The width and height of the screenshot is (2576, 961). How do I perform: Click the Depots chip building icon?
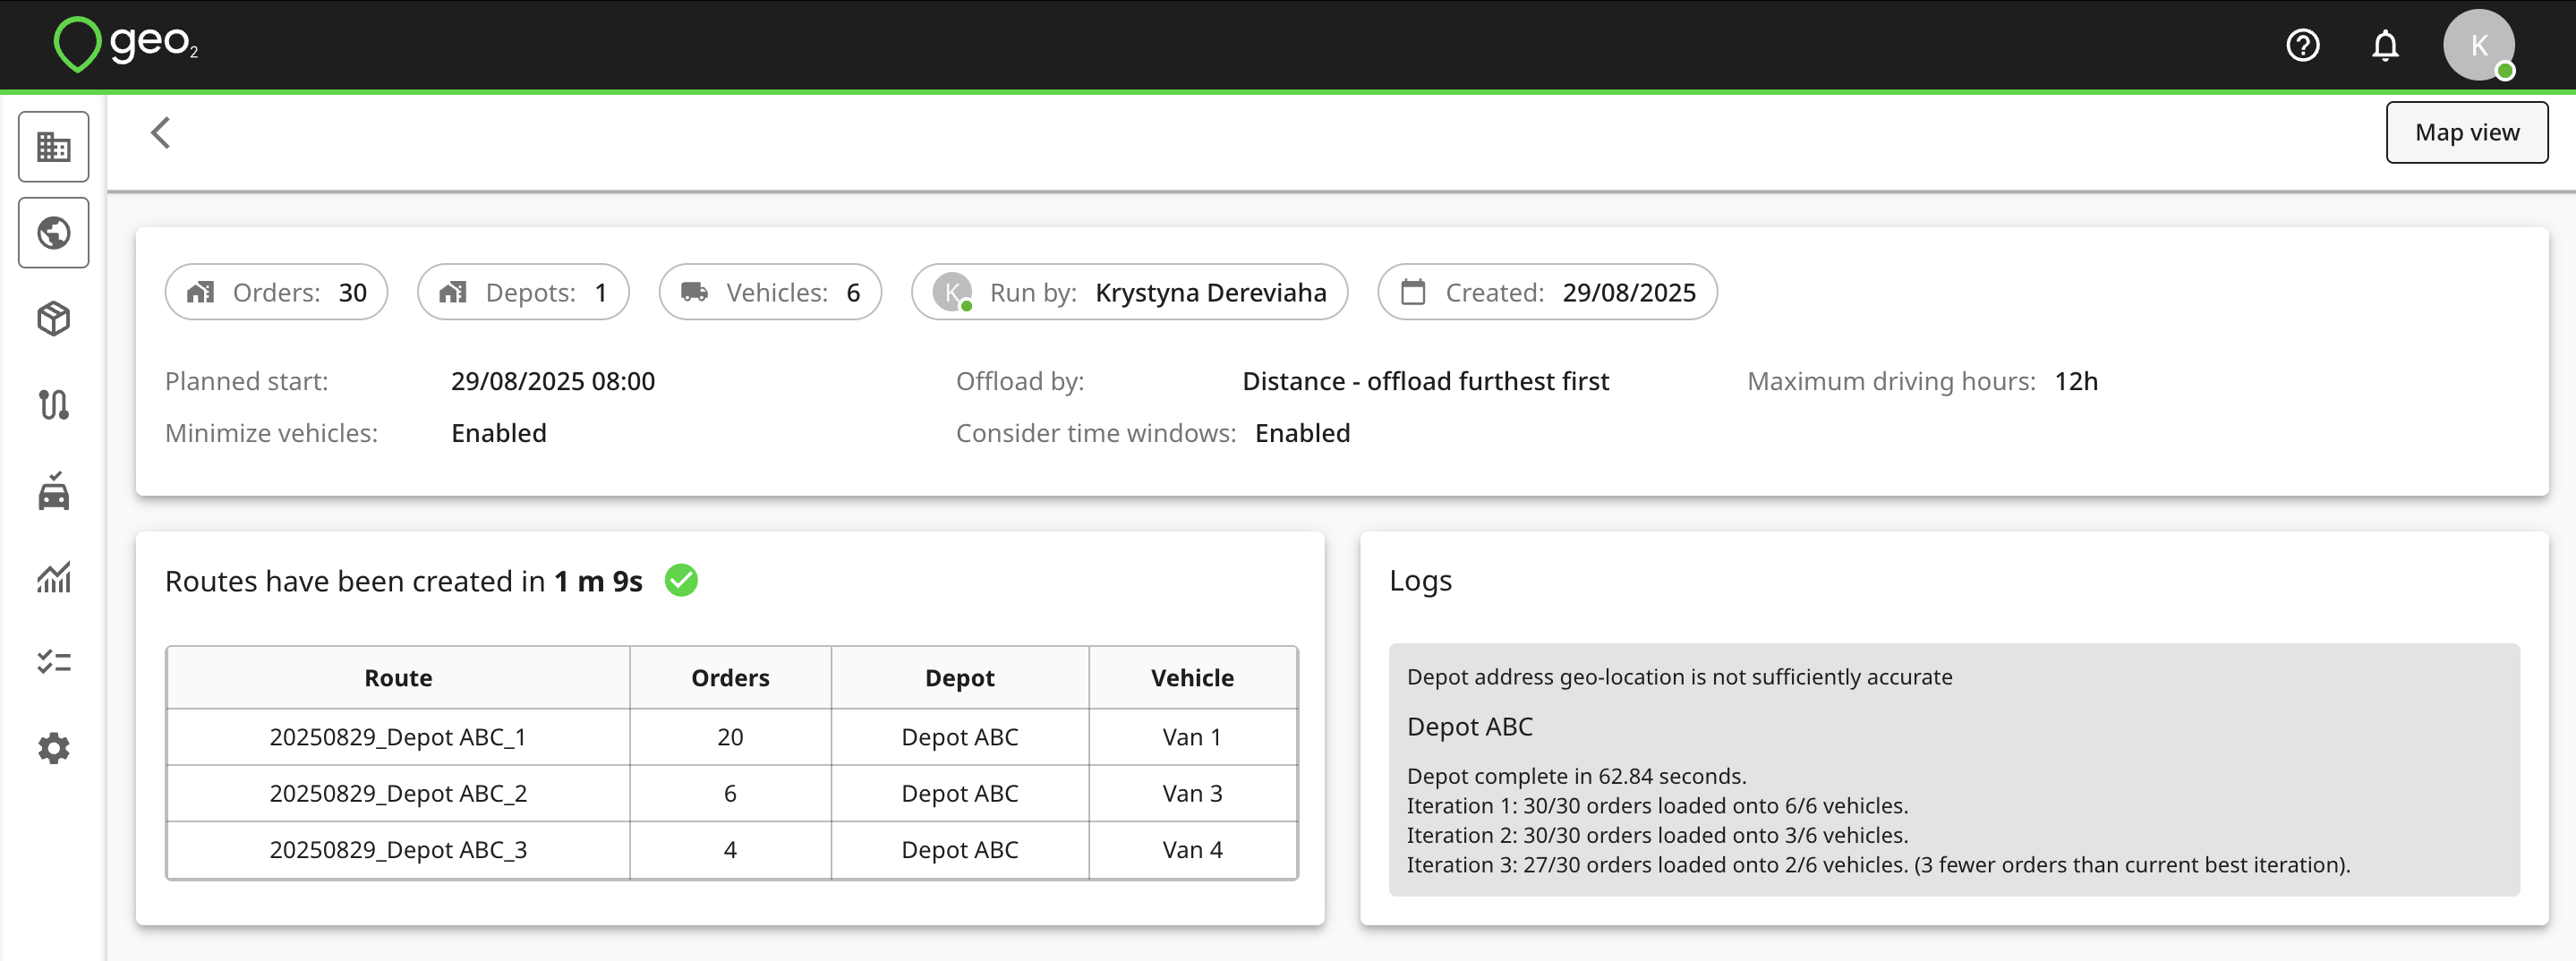tap(453, 292)
